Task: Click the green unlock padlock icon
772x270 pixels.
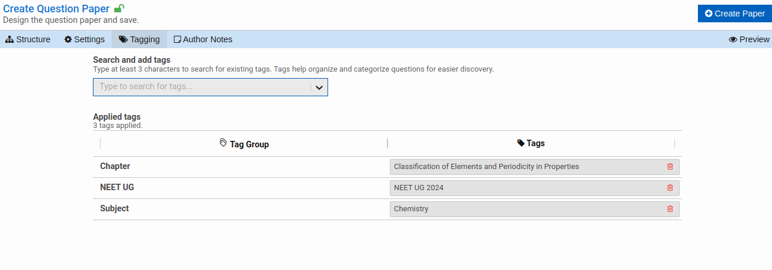Action: click(x=119, y=8)
